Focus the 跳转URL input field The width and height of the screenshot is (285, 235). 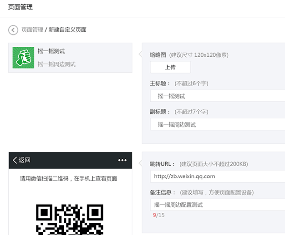pos(218,176)
